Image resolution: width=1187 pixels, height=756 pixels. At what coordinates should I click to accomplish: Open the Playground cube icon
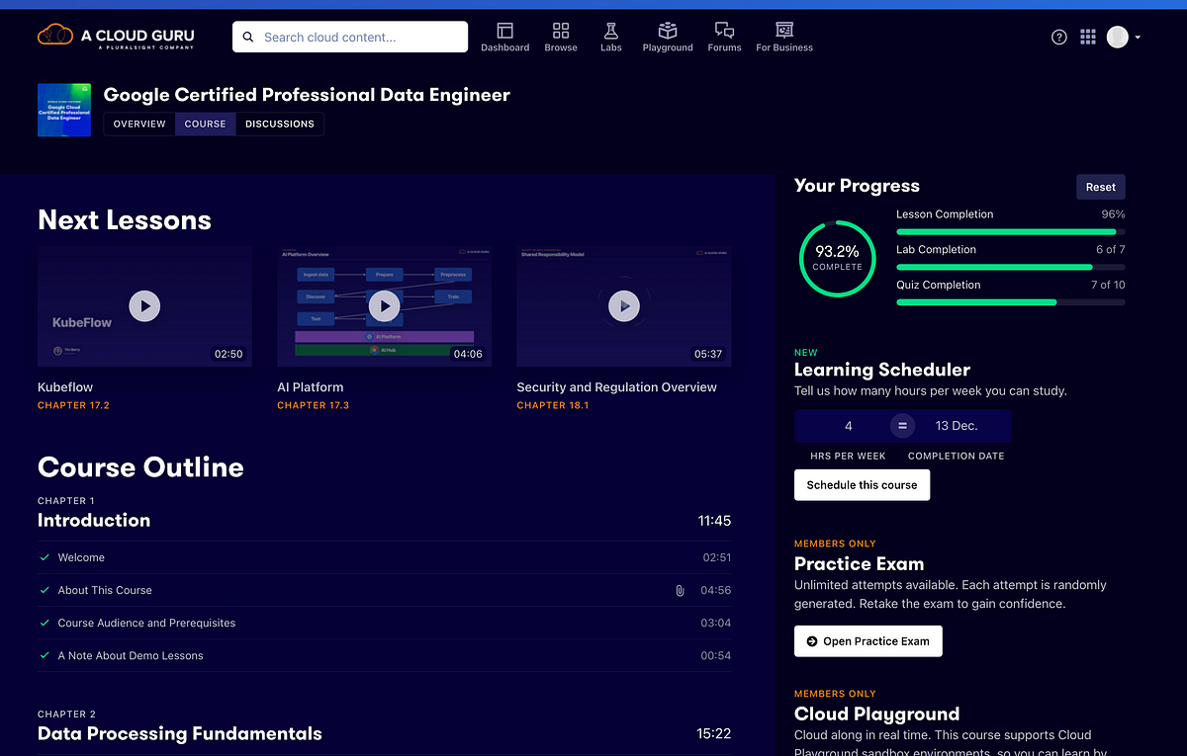668,32
